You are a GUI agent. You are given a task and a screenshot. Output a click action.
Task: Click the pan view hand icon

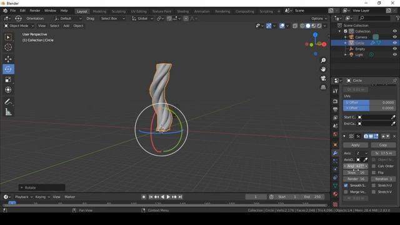click(323, 69)
